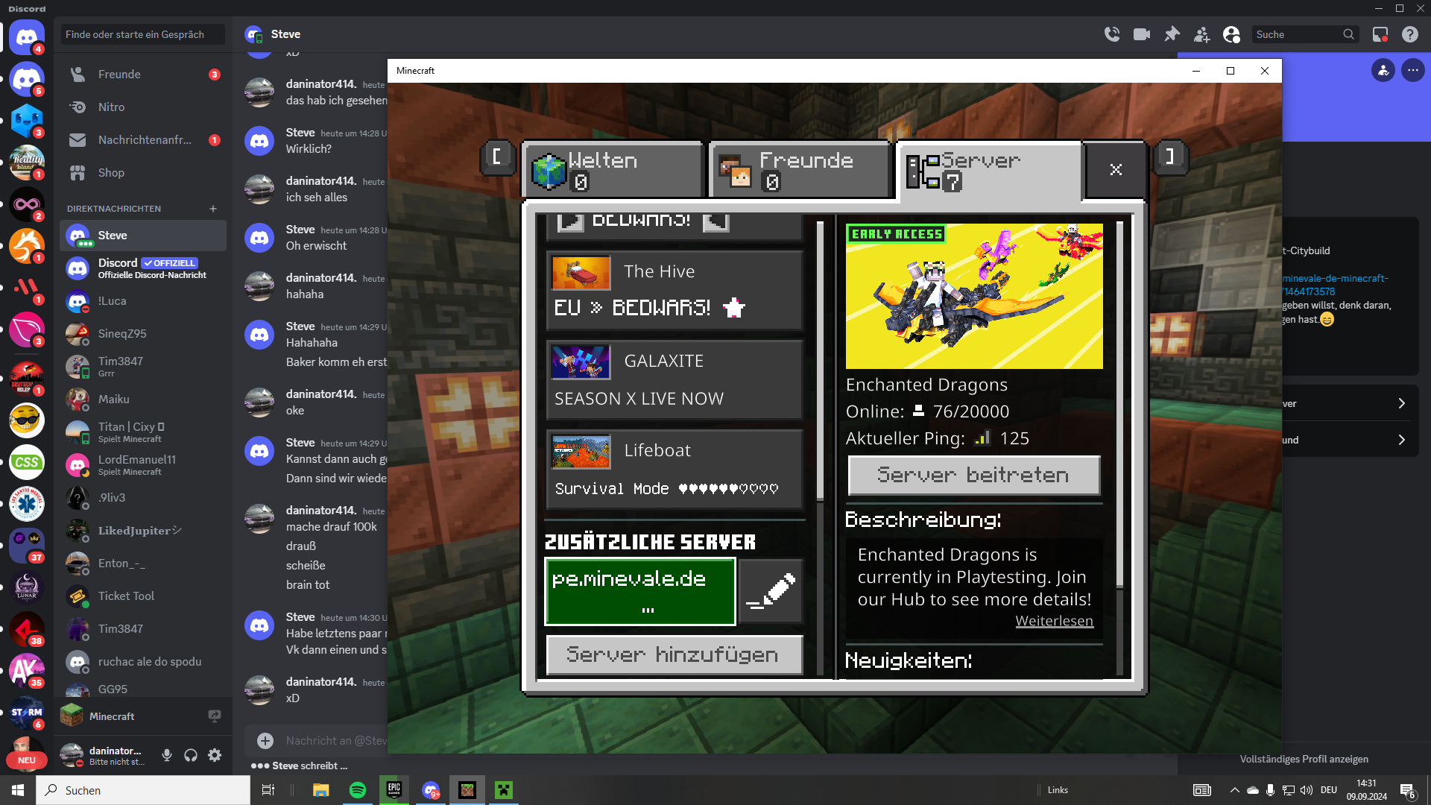
Task: Click the Server beitreten button
Action: coord(974,476)
